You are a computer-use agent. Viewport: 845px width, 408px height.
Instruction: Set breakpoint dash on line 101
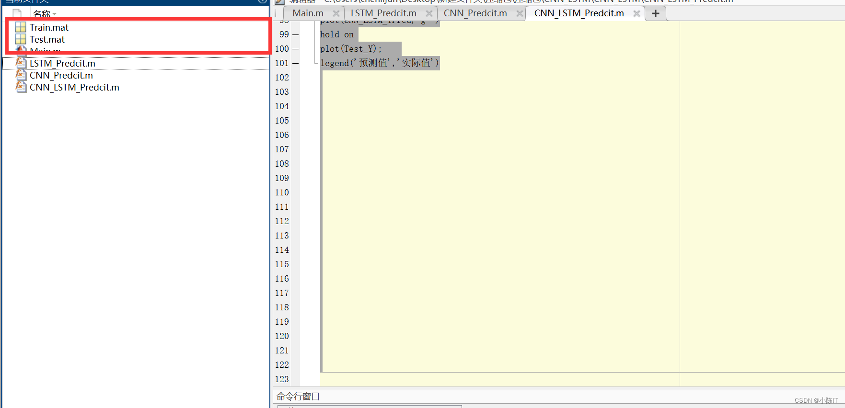296,63
